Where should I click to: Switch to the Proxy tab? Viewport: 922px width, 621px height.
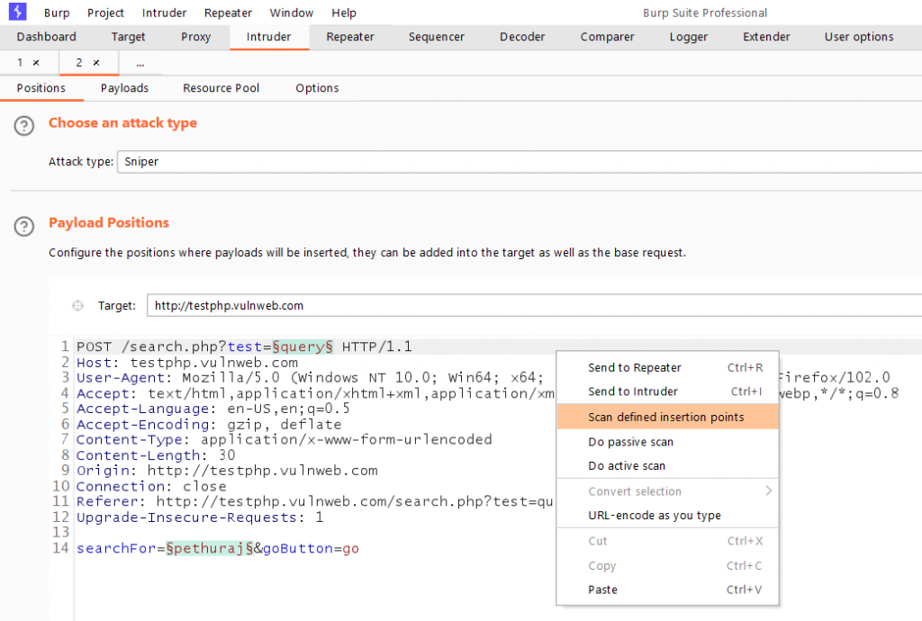195,37
